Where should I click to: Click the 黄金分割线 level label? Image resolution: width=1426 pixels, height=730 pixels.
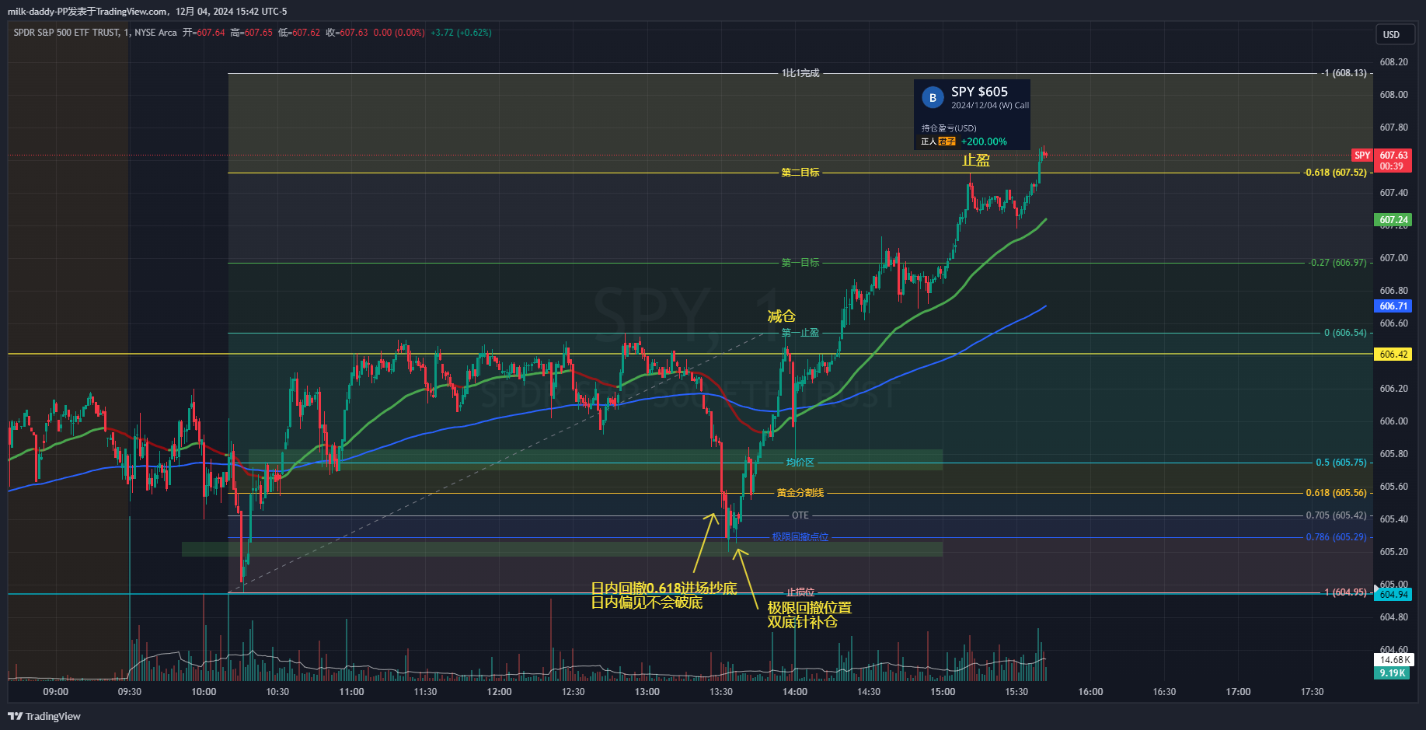point(800,493)
